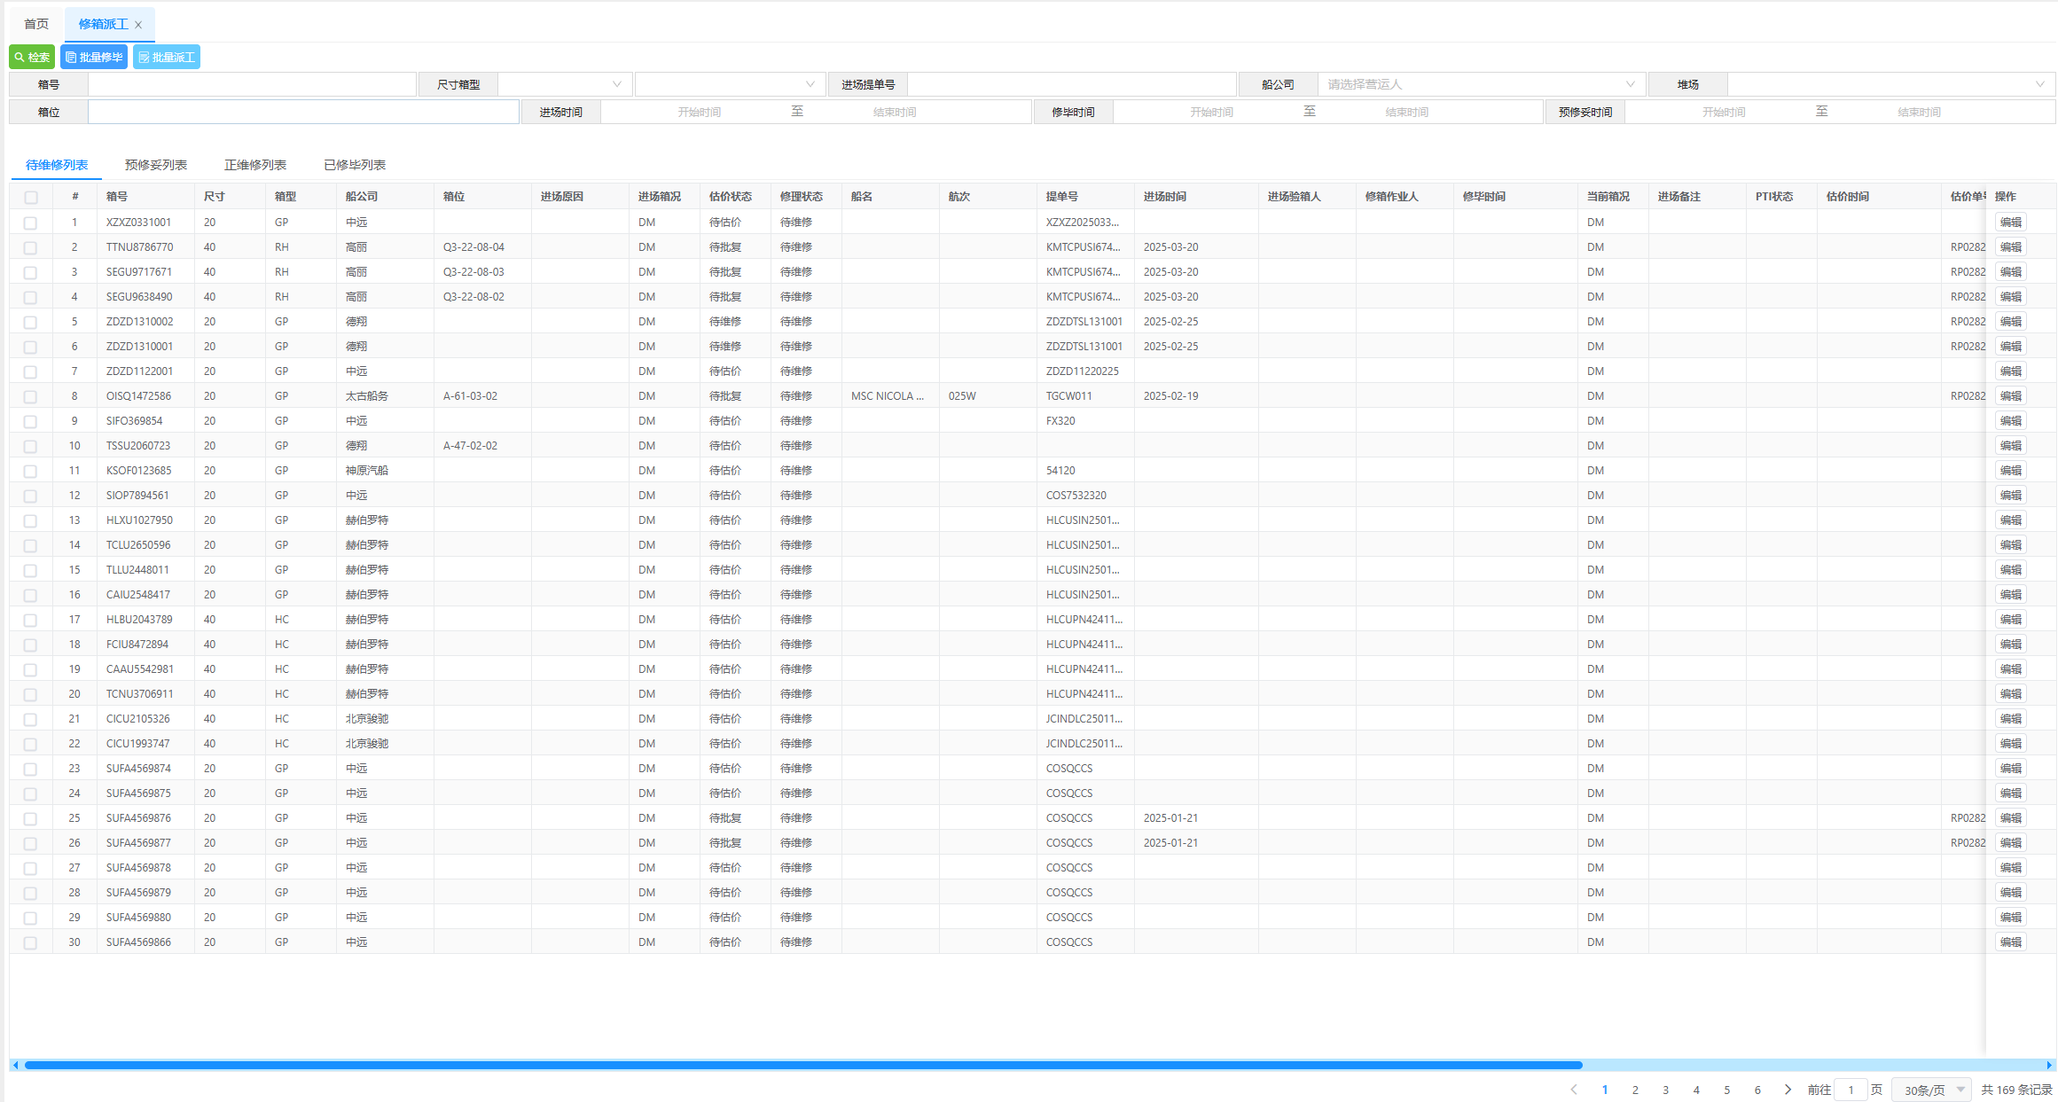Image resolution: width=2058 pixels, height=1102 pixels.
Task: Expand the 堆场 yard dropdown
Action: pyautogui.click(x=1890, y=84)
